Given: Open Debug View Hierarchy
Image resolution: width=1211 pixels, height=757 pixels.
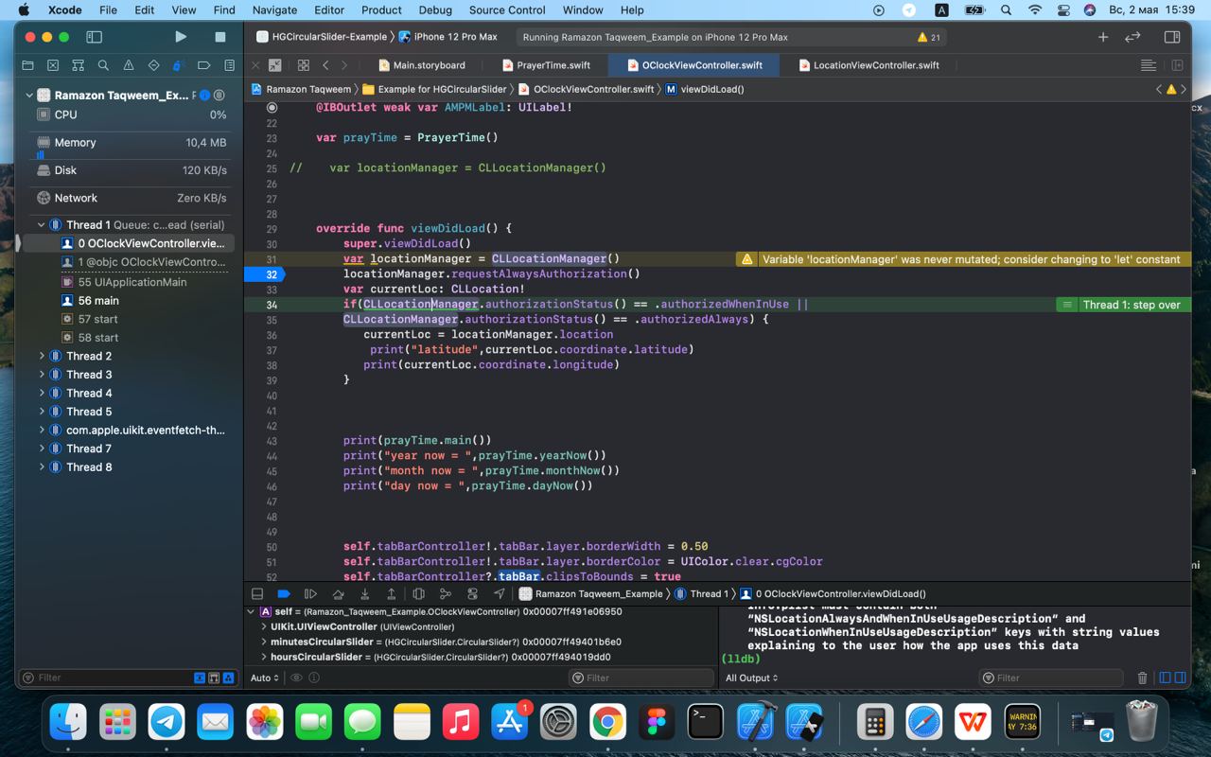Looking at the screenshot, I should 418,593.
